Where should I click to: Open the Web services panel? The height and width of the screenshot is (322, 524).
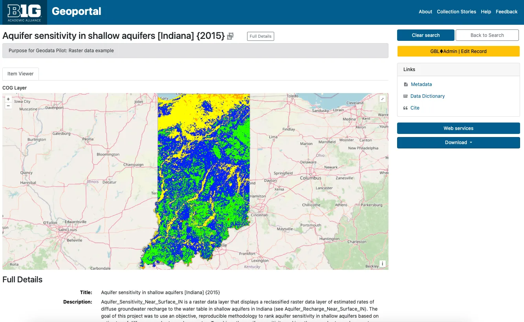(x=458, y=128)
